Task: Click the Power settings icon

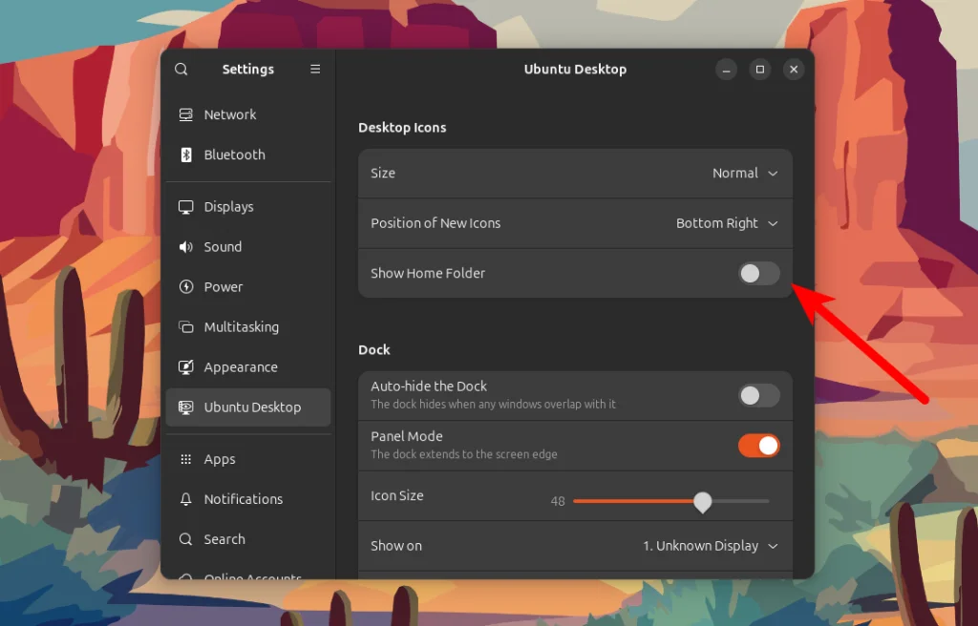Action: pyautogui.click(x=185, y=286)
